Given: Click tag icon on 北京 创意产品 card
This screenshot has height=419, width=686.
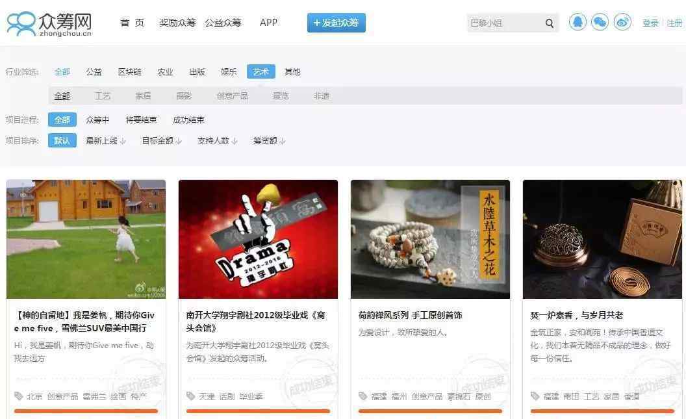Looking at the screenshot, I should click(x=18, y=396).
